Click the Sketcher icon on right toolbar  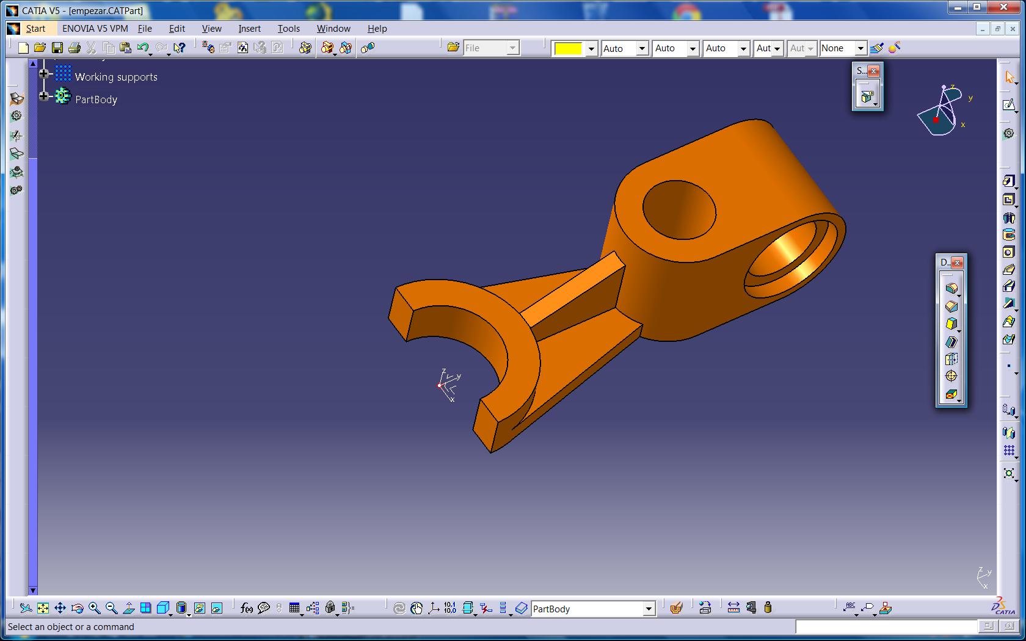pyautogui.click(x=1008, y=105)
